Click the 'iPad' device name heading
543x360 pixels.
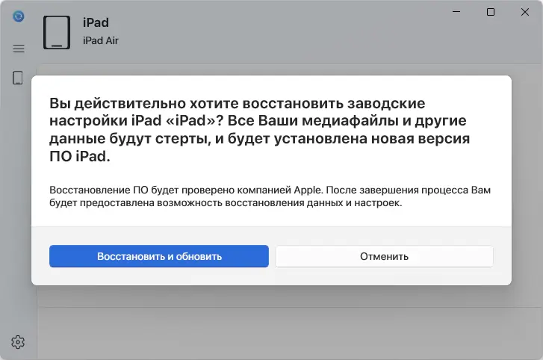(96, 22)
